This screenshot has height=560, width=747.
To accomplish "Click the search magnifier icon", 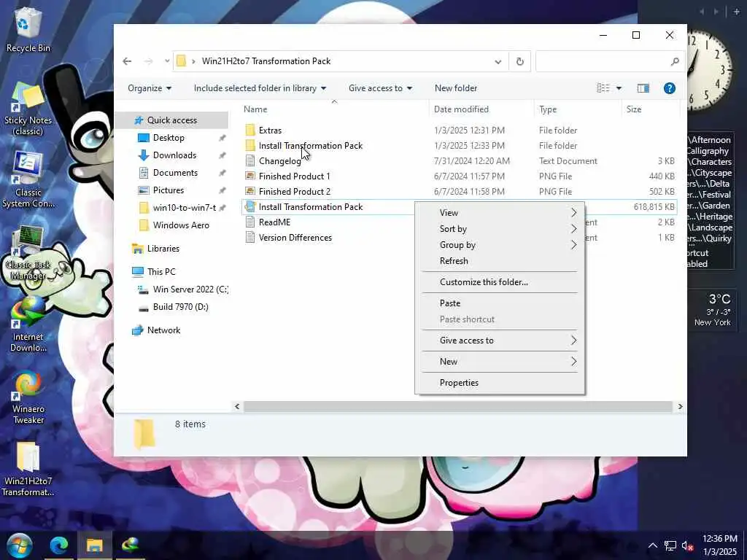I will click(675, 61).
